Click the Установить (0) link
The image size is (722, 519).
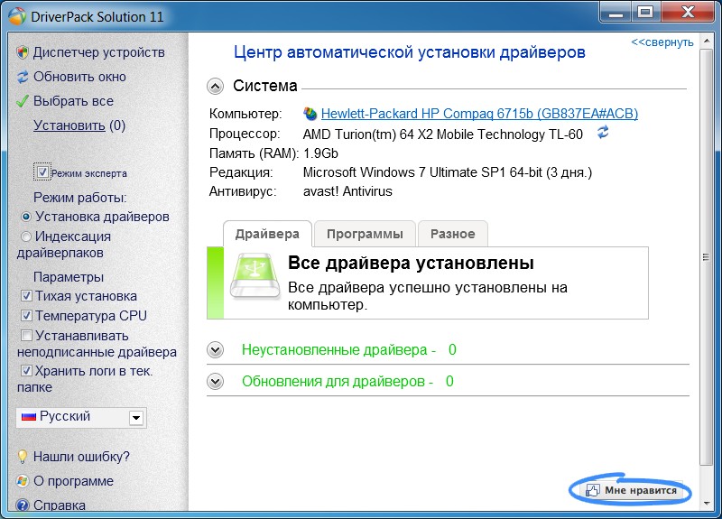pos(79,125)
